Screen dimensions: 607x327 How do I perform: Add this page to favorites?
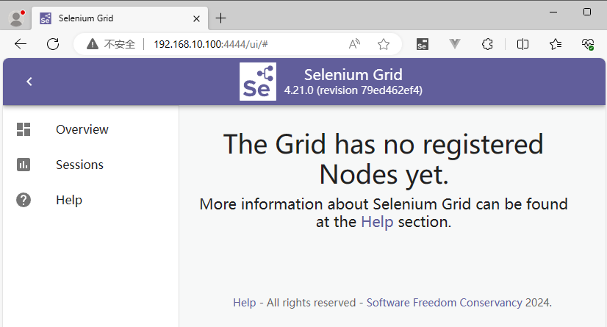click(383, 44)
